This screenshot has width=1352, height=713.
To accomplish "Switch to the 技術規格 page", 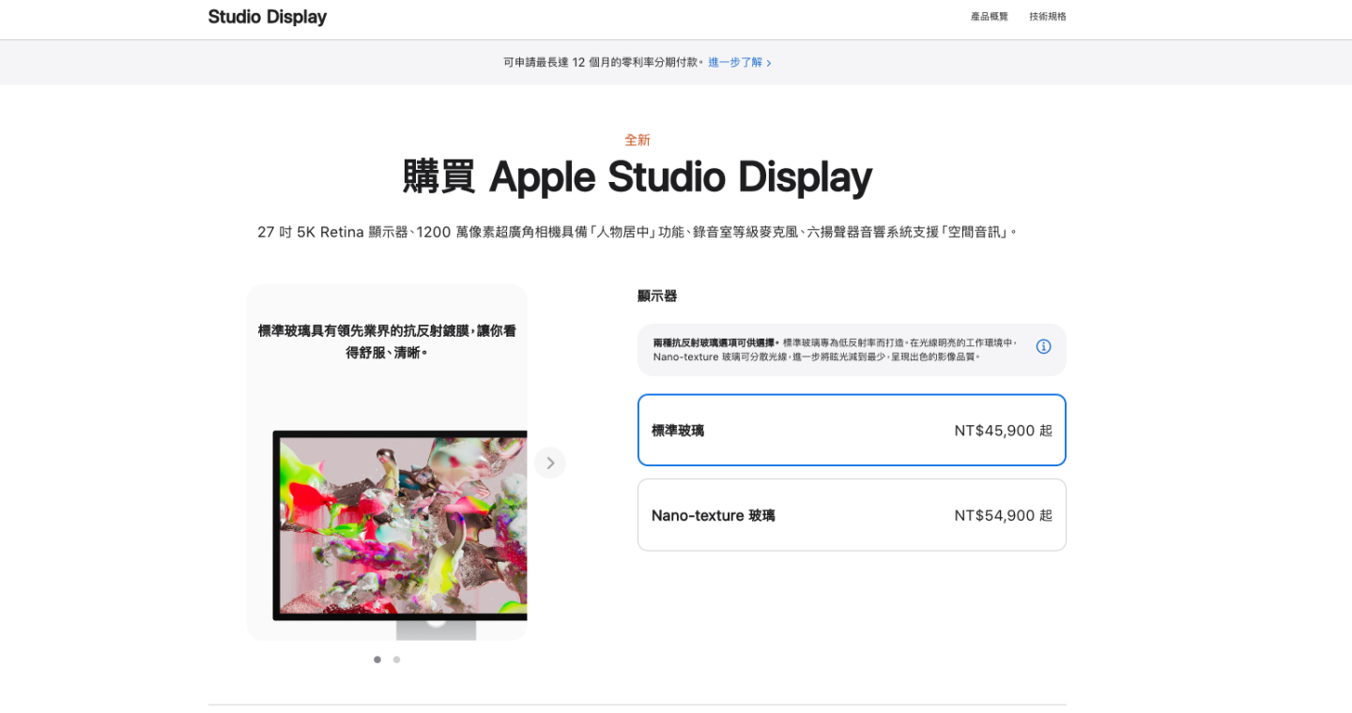I will (1047, 16).
